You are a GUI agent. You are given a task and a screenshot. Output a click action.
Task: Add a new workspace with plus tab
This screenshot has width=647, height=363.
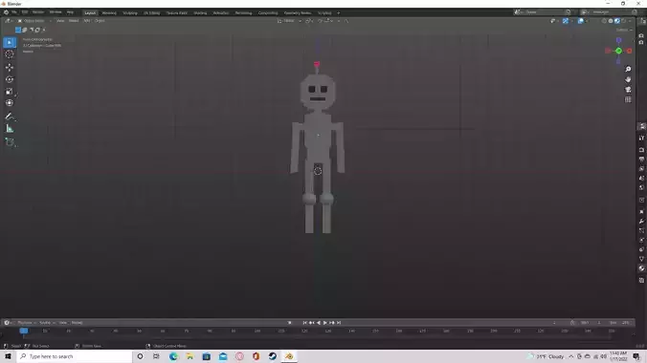coord(339,12)
